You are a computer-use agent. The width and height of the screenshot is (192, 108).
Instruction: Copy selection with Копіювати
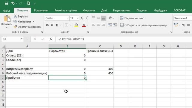22,22
